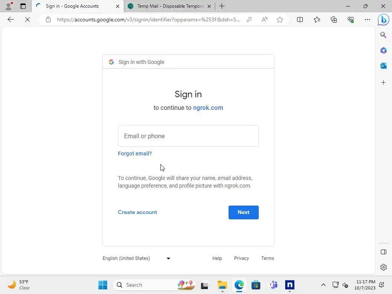Screen dimensions: 392x294
Task: Open Edge Settings and more menu
Action: click(367, 20)
